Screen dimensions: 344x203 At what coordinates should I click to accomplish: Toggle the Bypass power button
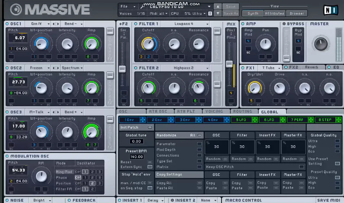pos(284,24)
